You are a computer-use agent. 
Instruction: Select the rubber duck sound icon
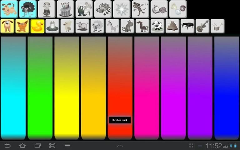pyautogui.click(x=37, y=26)
